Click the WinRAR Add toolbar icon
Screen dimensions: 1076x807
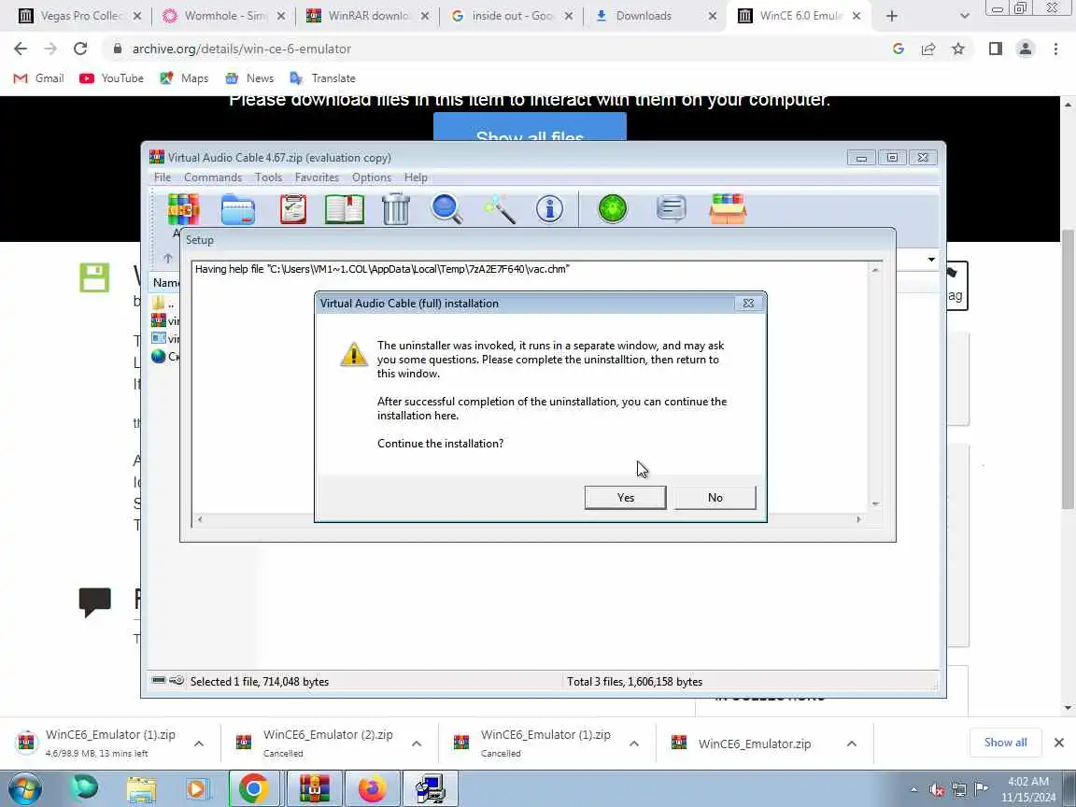click(x=183, y=209)
